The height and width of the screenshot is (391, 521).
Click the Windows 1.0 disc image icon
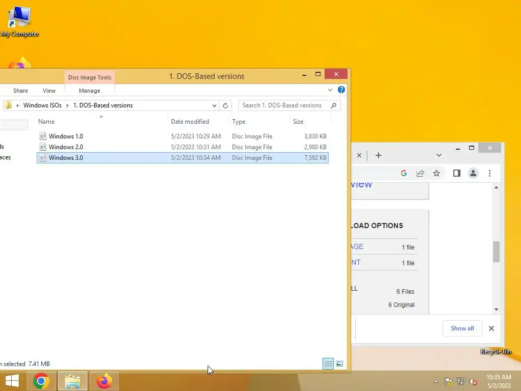43,136
